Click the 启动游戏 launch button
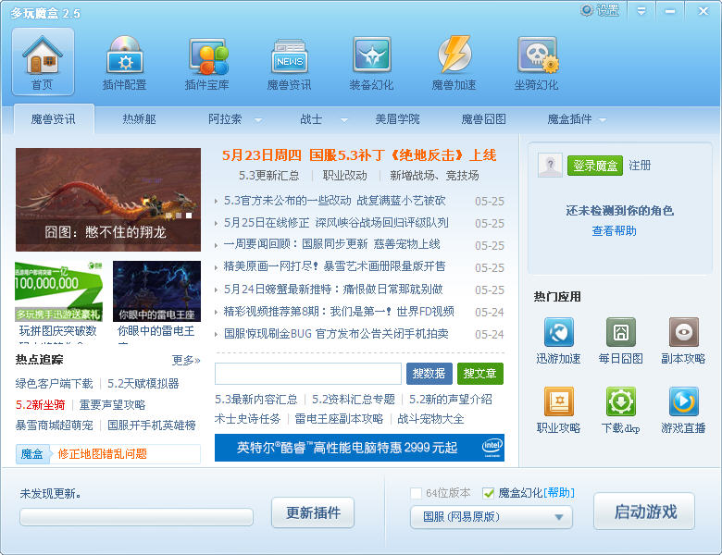The height and width of the screenshot is (555, 722). tap(644, 512)
